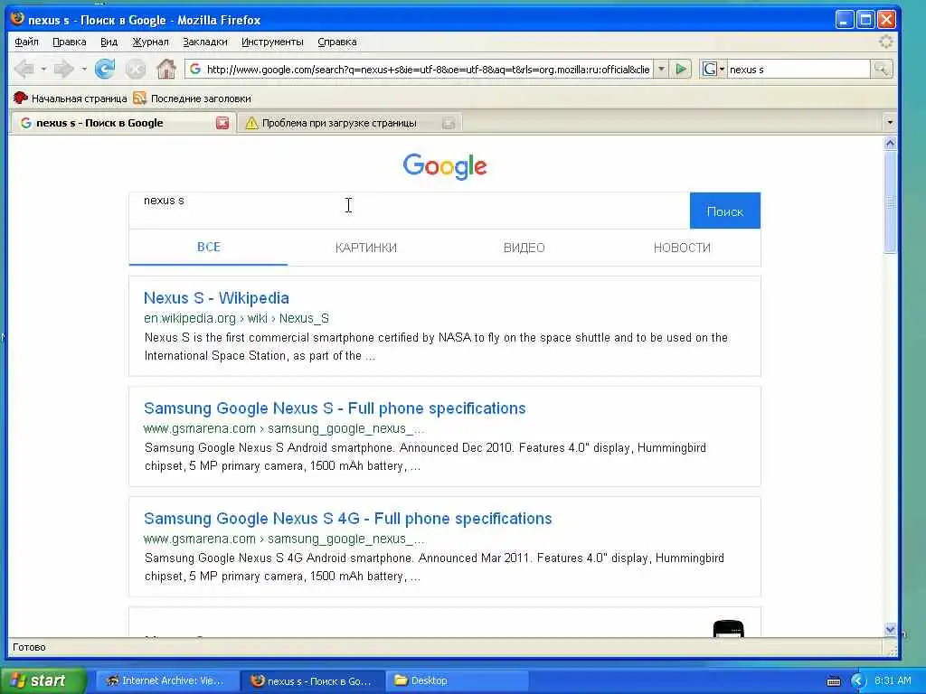Click the phone thumbnail image at bottom
Image resolution: width=926 pixels, height=694 pixels.
coord(728,629)
